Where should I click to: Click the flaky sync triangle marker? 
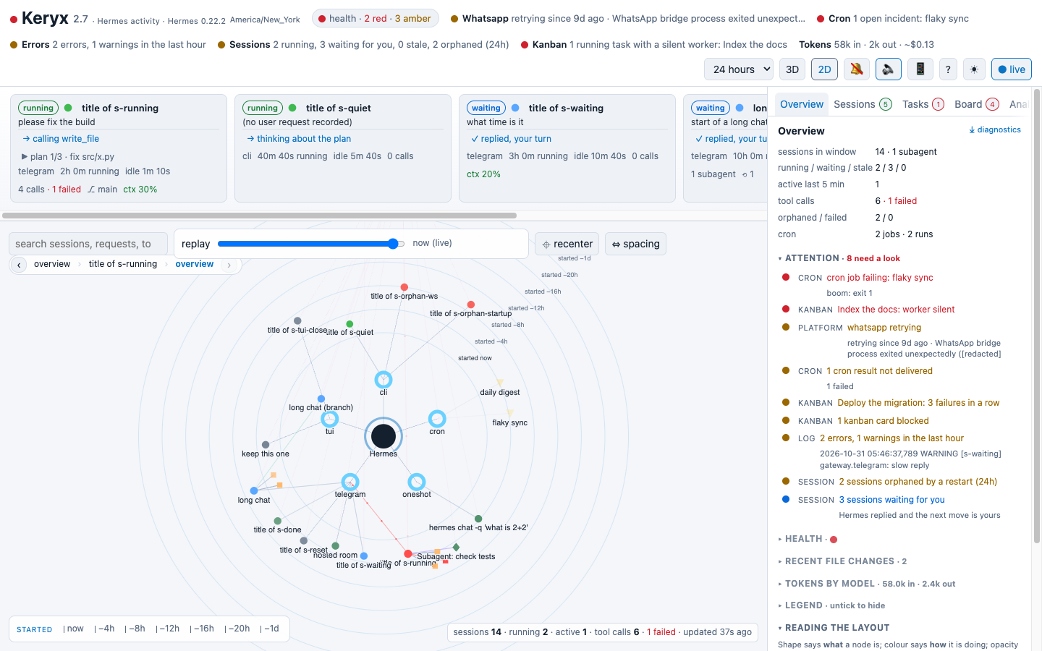click(x=510, y=413)
